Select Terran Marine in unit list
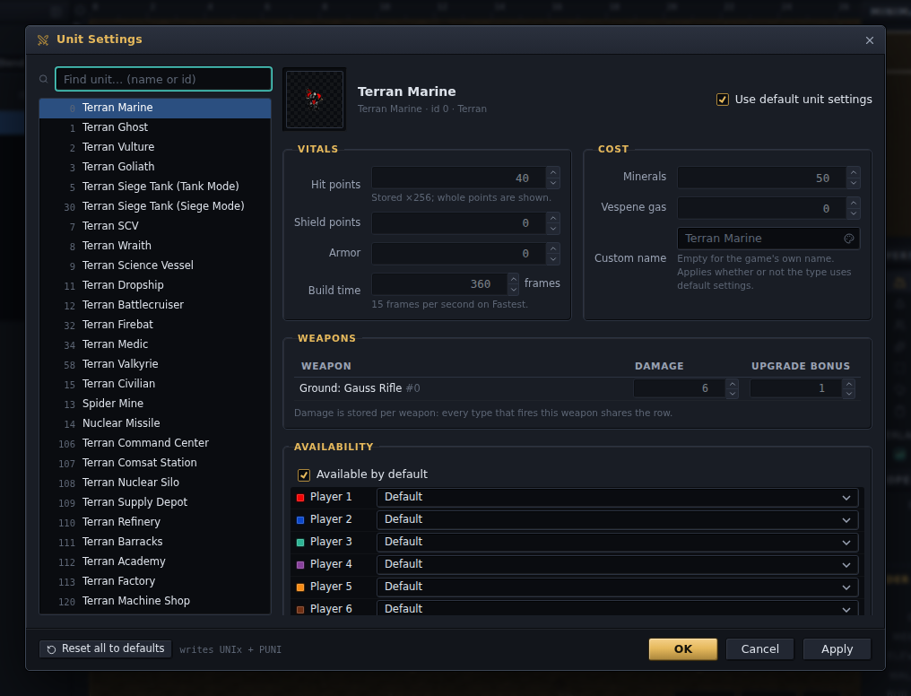Viewport: 911px width, 696px height. (x=155, y=108)
